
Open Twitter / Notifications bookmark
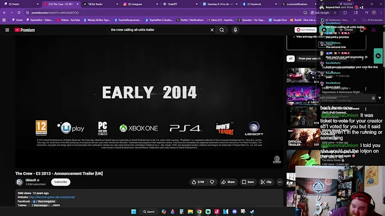click(x=190, y=20)
